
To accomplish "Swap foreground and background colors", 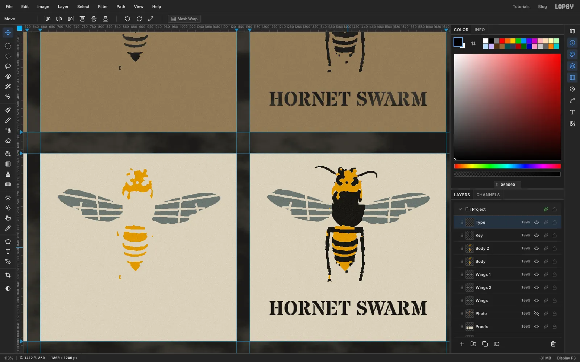I will click(x=473, y=43).
